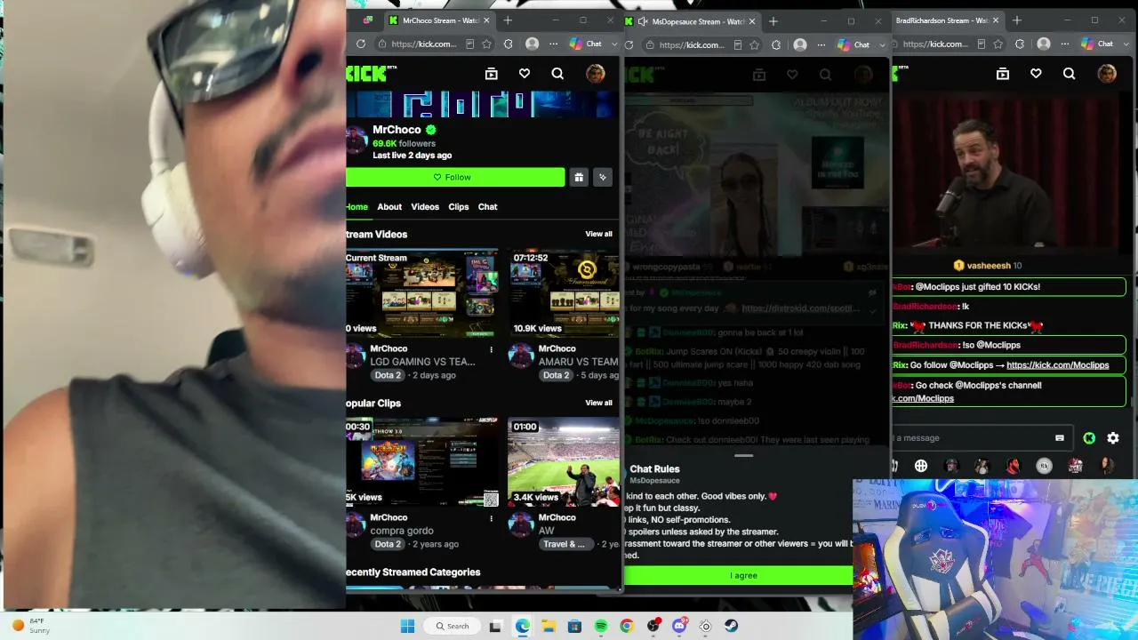Reload the MsDopesauce browser page

(629, 44)
